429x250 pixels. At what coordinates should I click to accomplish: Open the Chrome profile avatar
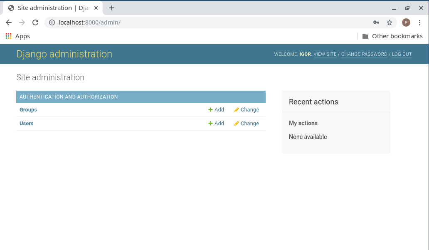pos(406,22)
